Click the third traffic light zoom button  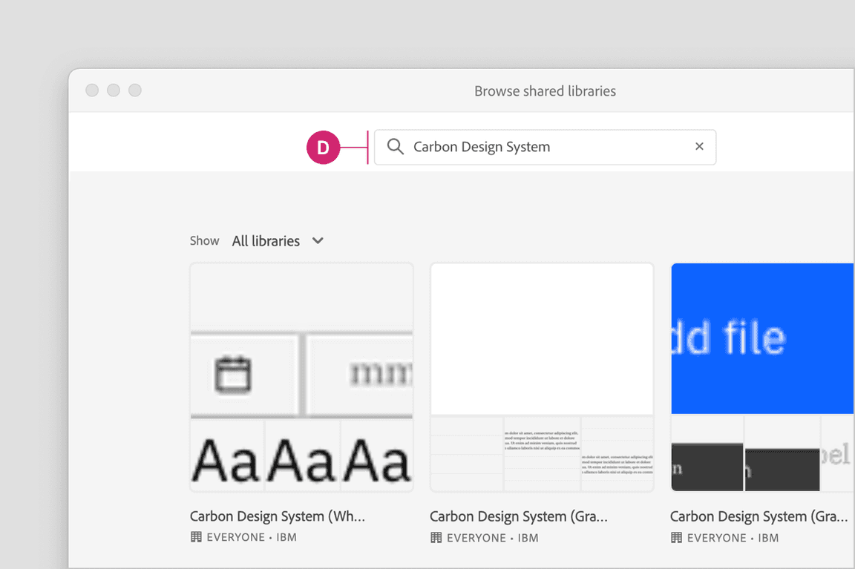[135, 91]
